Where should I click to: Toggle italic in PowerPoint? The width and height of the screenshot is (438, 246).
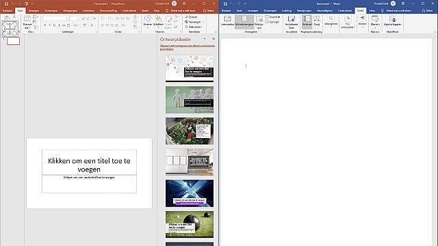coord(49,25)
